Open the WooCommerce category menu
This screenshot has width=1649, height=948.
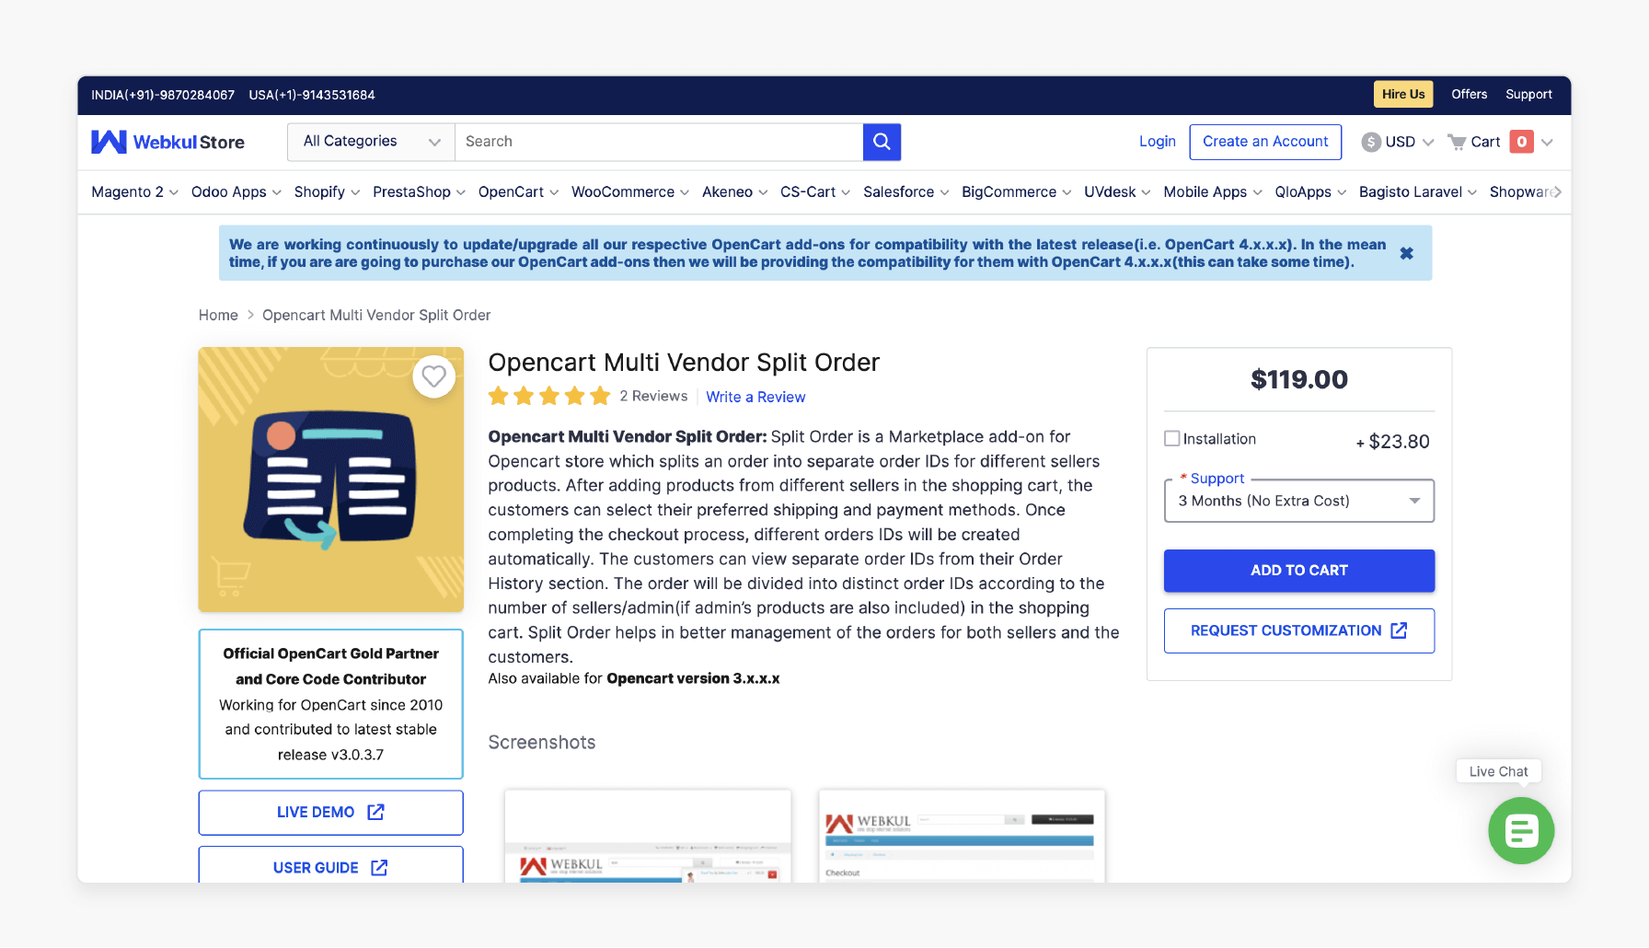[630, 192]
